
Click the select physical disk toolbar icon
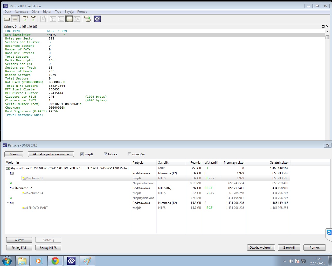coord(7,19)
